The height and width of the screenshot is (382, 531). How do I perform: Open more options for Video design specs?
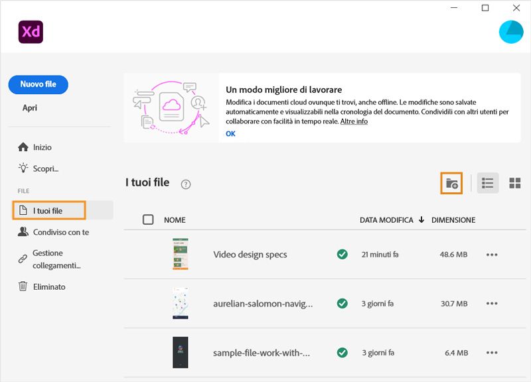(492, 254)
